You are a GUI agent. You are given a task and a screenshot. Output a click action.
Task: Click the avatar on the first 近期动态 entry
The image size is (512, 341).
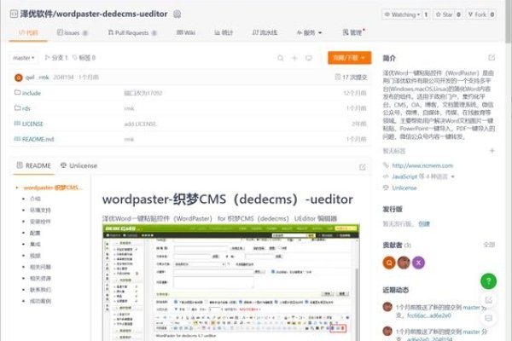coord(387,307)
